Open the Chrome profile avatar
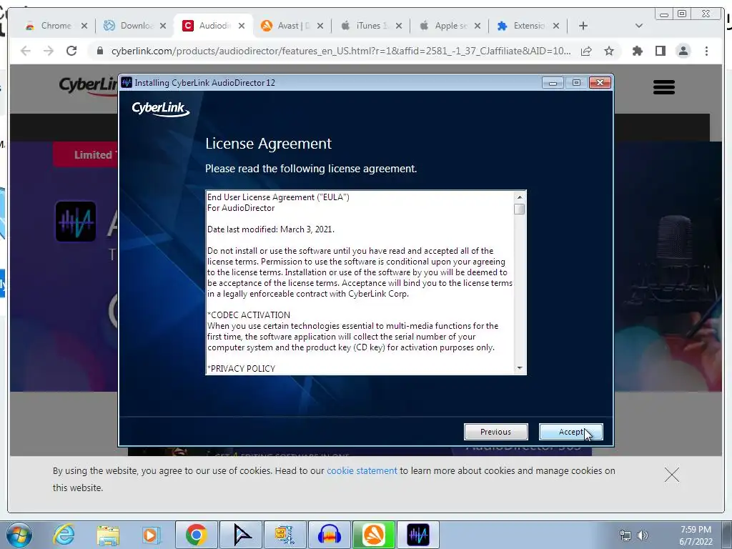 pos(683,51)
